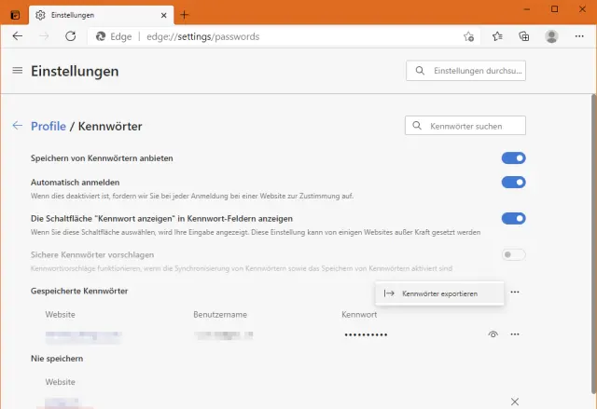
Task: Toggle Sichere Kennwörter vorschlagen switch
Action: pyautogui.click(x=514, y=254)
